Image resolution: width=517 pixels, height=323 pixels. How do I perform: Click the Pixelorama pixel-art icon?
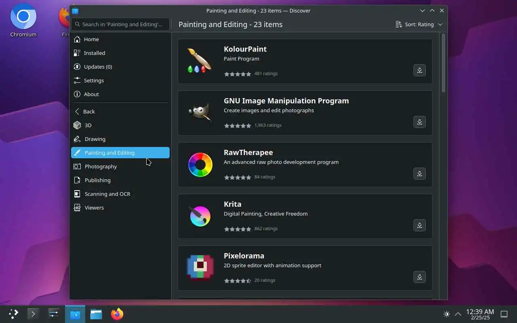click(200, 268)
